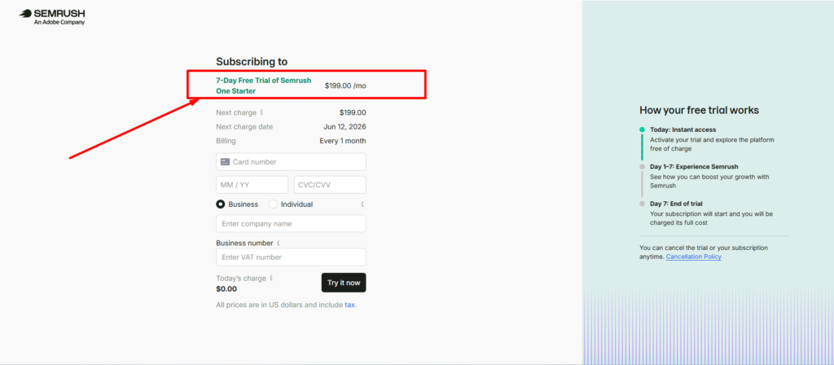Click the Try it now button
The width and height of the screenshot is (834, 365).
[x=344, y=283]
